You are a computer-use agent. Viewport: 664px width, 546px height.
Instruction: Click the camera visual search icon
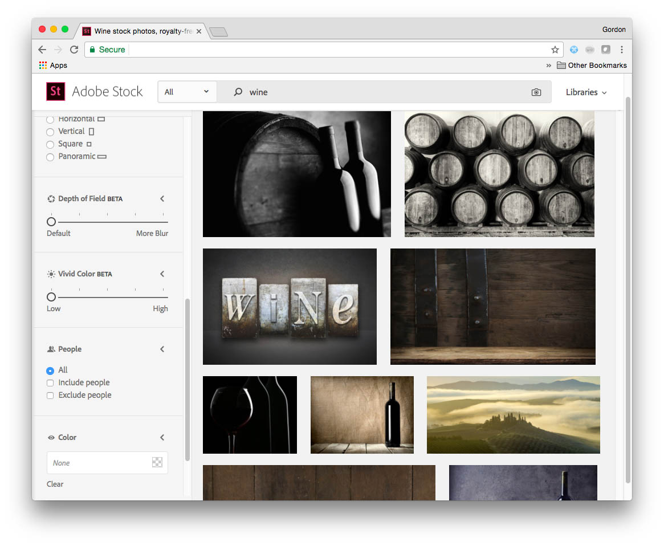tap(536, 92)
